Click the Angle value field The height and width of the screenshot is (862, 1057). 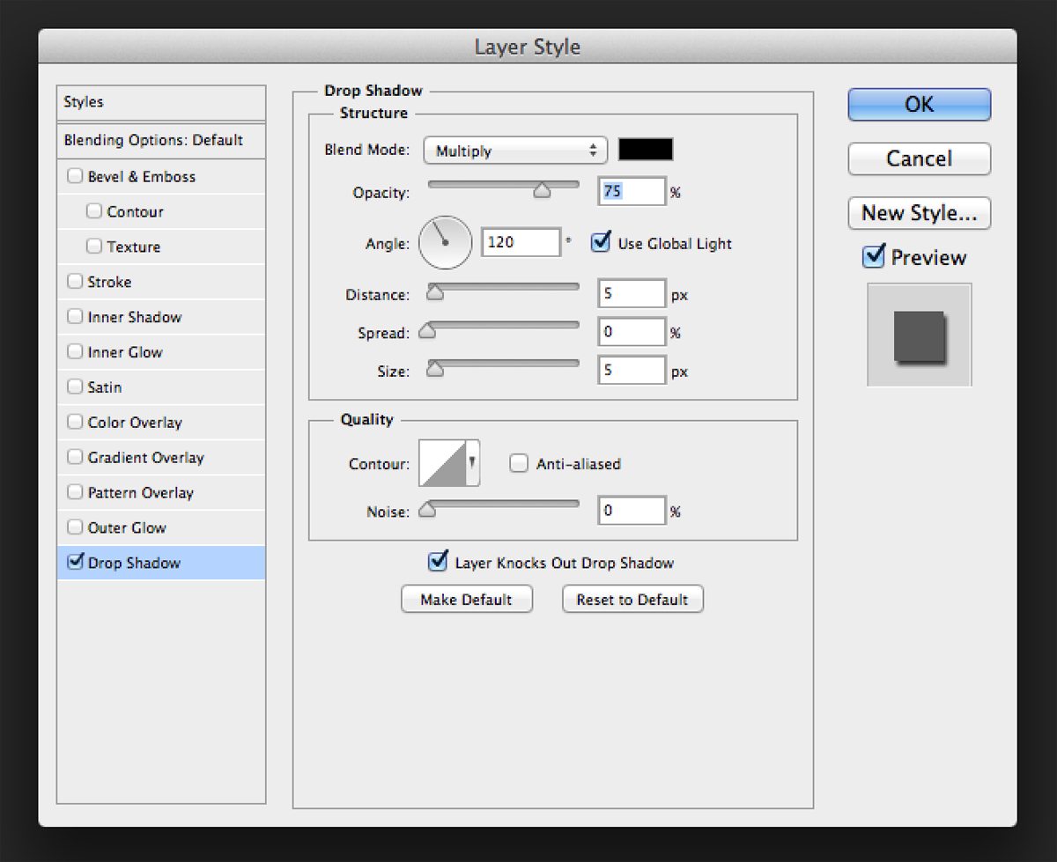pyautogui.click(x=521, y=242)
